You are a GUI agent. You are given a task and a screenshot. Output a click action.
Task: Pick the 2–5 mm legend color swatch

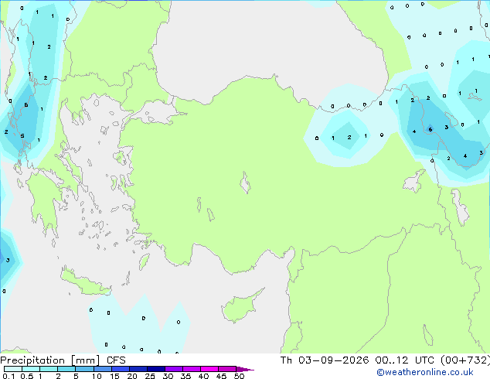(66, 369)
